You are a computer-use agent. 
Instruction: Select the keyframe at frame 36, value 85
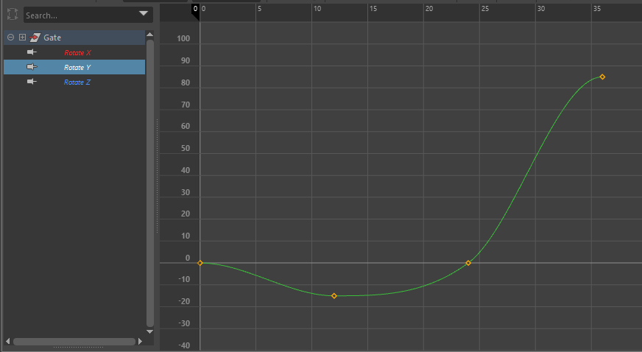click(602, 77)
